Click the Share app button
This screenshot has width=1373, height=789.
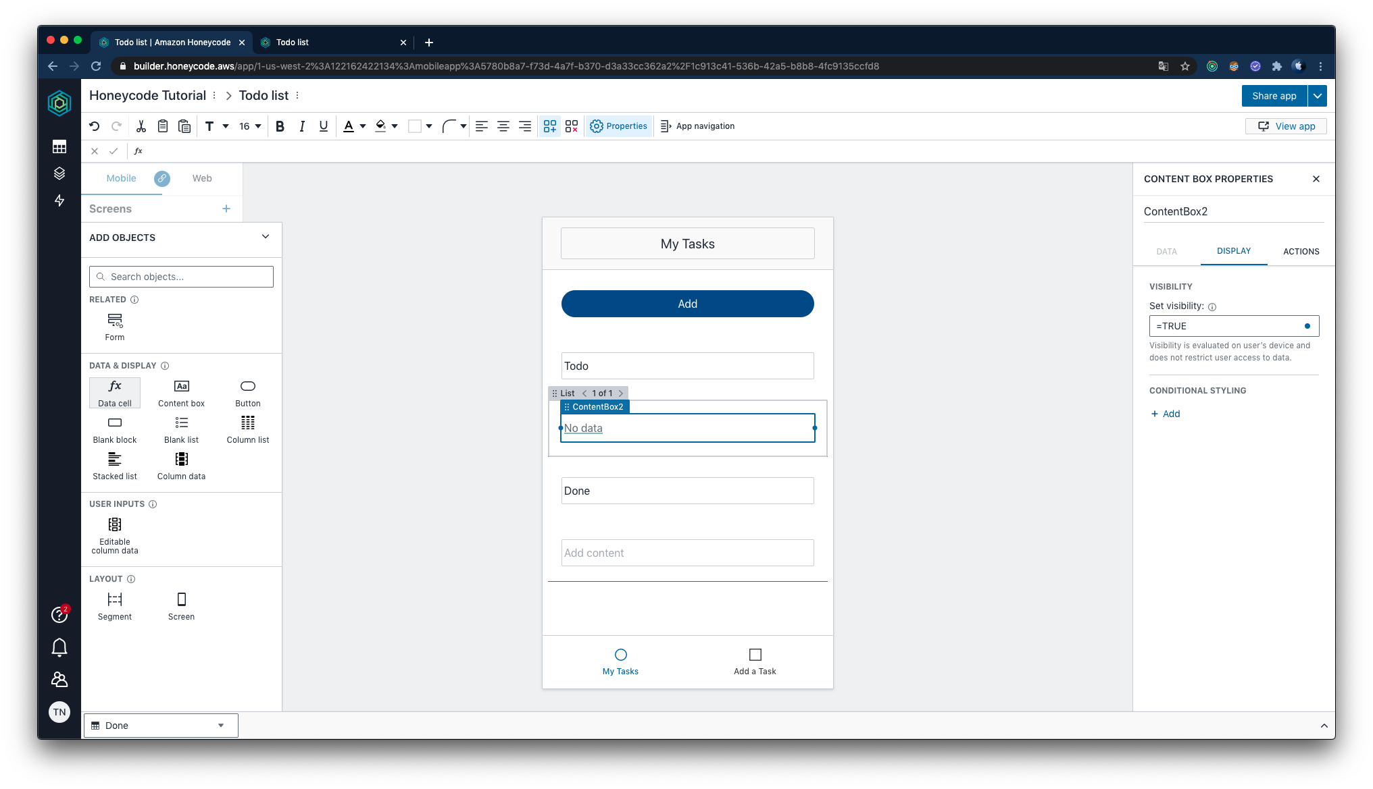click(1274, 96)
